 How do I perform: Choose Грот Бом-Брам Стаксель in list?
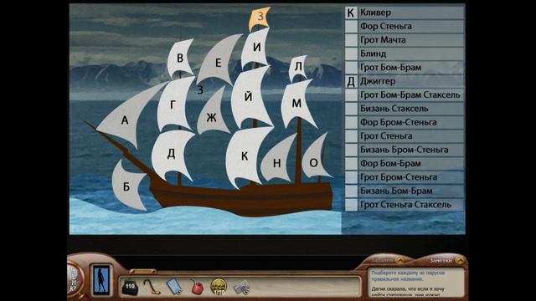tap(411, 94)
